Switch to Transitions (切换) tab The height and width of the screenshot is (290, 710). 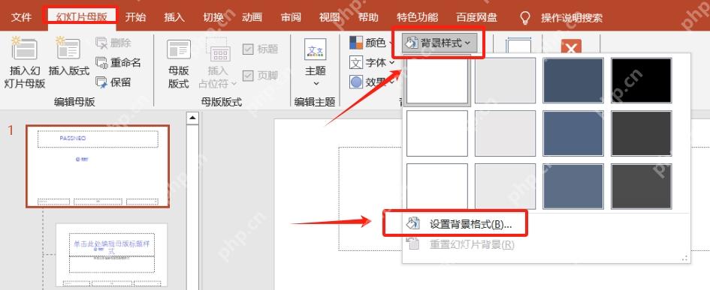click(x=213, y=17)
